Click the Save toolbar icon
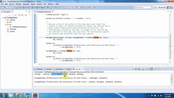Viewport: 174px width, 98px height. click(7, 7)
